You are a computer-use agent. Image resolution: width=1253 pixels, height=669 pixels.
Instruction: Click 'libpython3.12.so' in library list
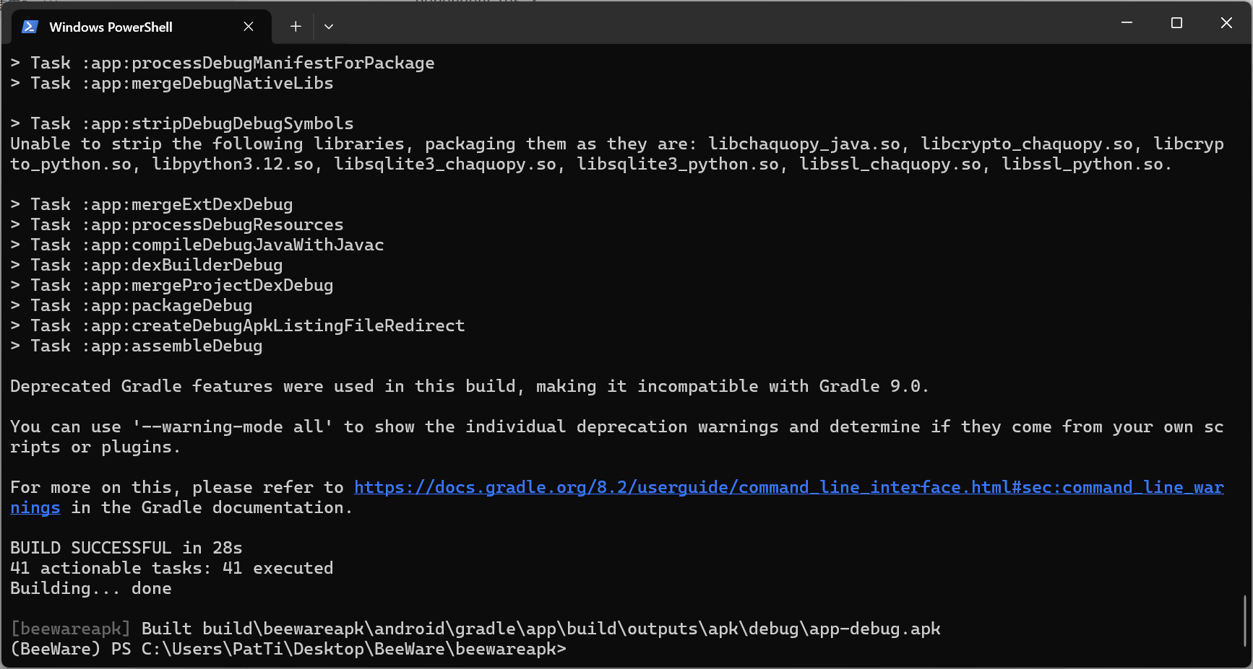(x=233, y=165)
